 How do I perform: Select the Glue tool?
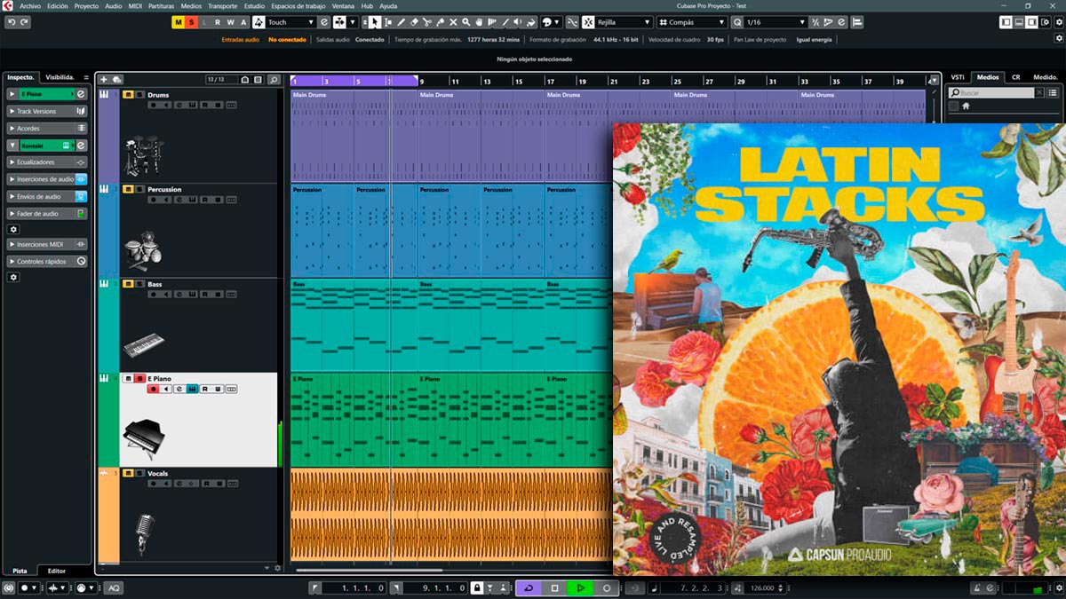[441, 22]
